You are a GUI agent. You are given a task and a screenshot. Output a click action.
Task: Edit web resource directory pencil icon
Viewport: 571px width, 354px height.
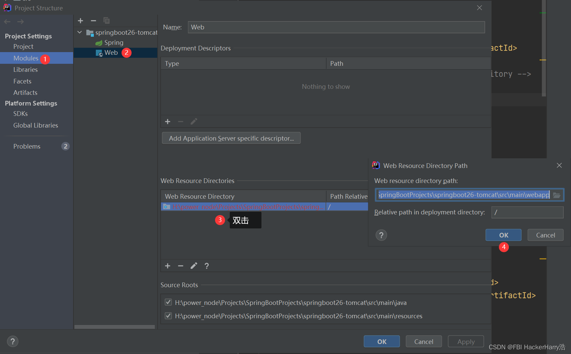[194, 266]
